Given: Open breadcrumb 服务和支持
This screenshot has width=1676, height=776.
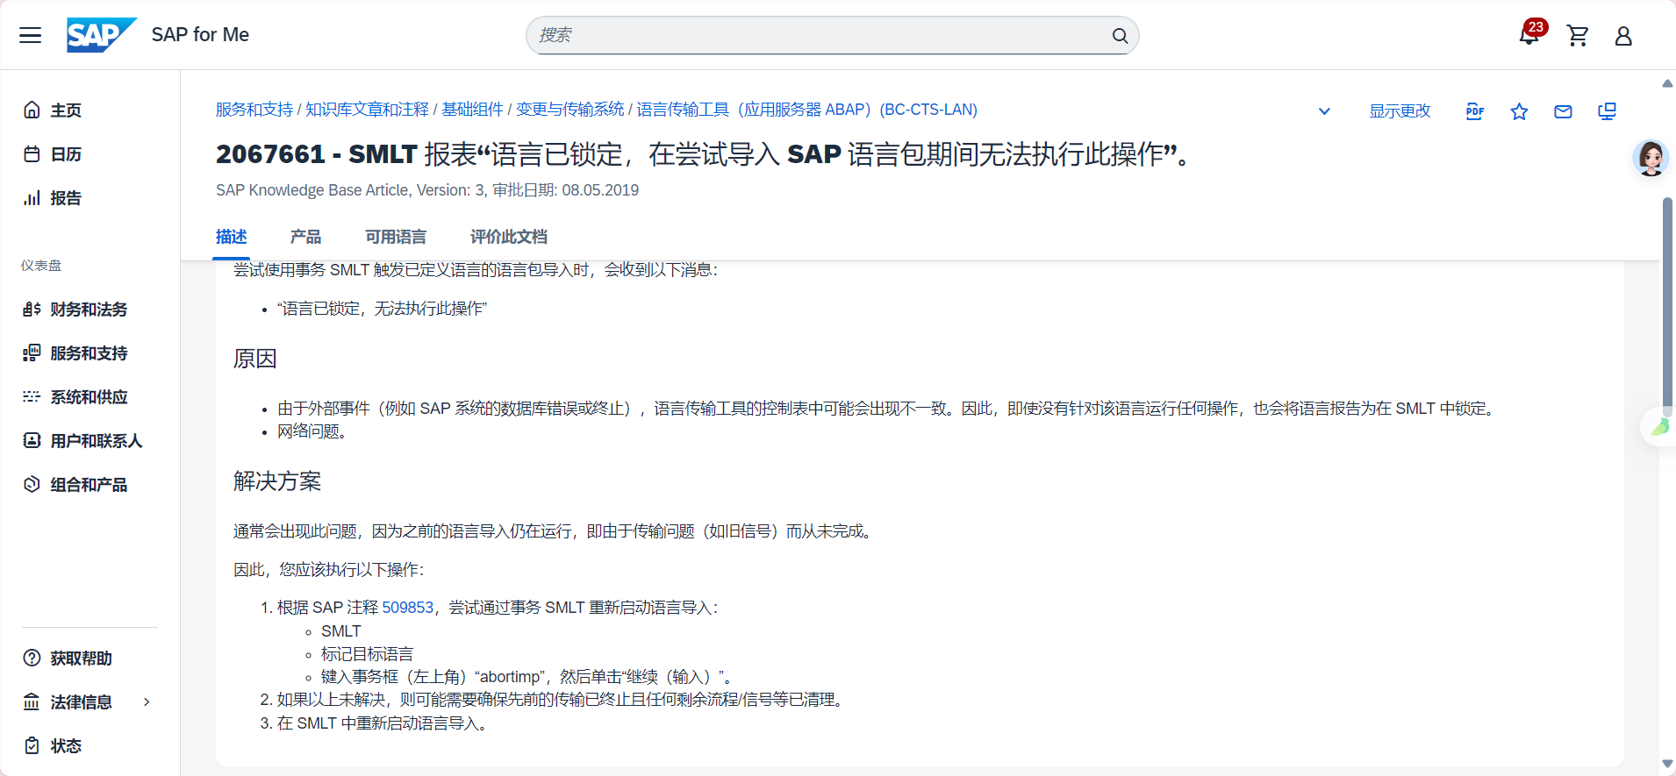Looking at the screenshot, I should [254, 110].
